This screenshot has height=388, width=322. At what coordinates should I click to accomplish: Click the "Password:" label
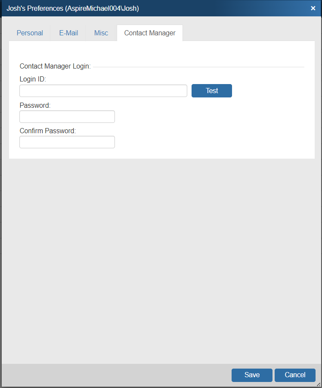click(x=35, y=105)
